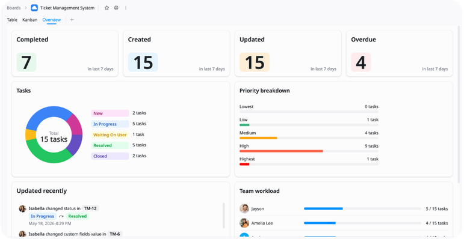Click status change arrow between In Progress and Resolved
Screen dimensions: 464x239
61,216
